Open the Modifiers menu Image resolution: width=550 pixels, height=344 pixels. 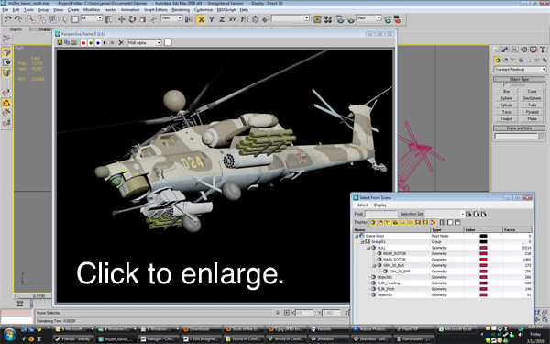91,10
